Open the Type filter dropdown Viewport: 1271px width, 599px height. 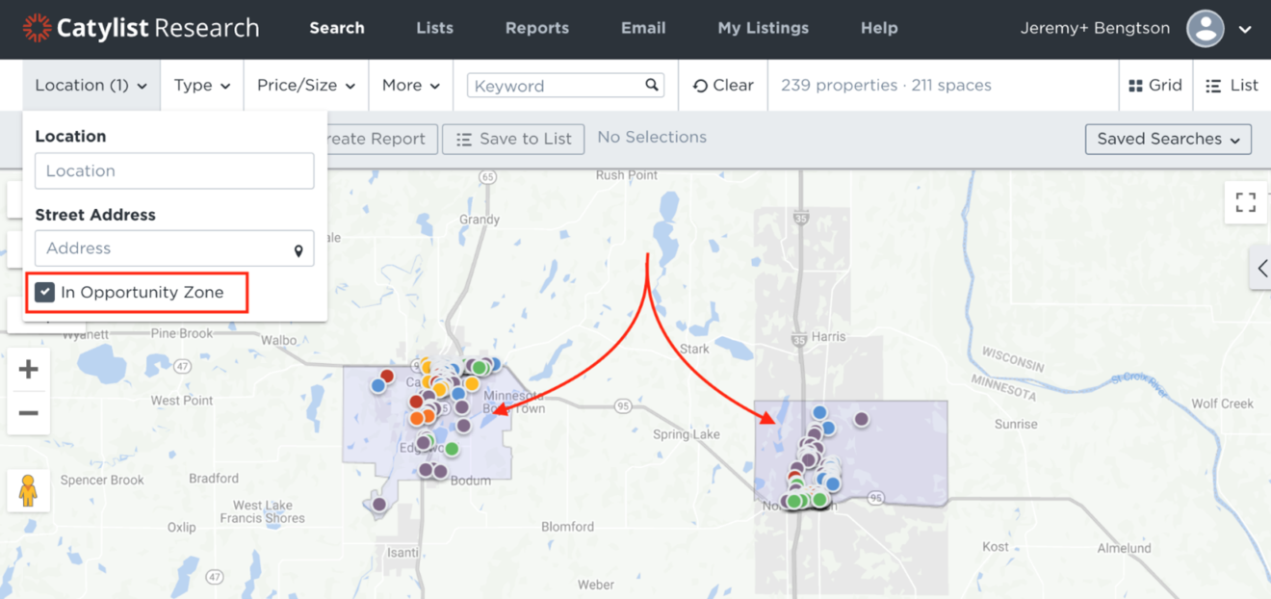coord(201,85)
